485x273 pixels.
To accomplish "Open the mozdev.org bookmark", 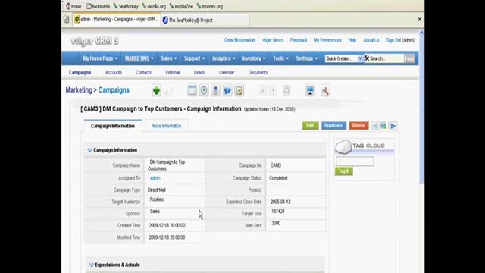I will pos(210,6).
